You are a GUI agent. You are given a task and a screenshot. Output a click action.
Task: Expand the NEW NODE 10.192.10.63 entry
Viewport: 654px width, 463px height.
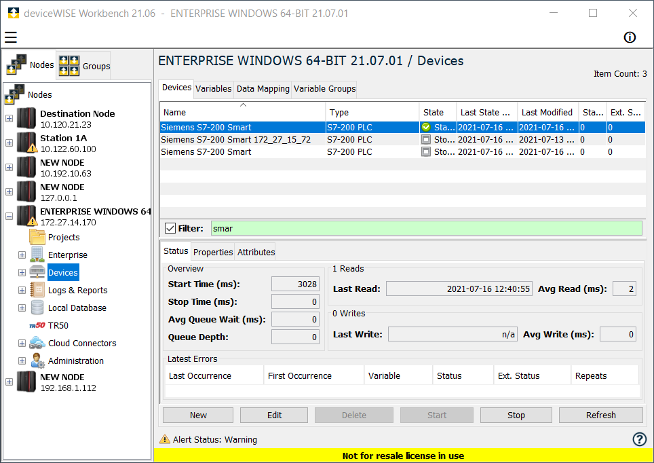pos(9,168)
